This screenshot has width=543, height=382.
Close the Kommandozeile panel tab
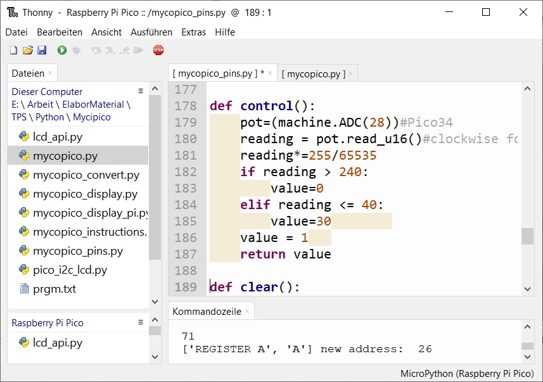(247, 311)
